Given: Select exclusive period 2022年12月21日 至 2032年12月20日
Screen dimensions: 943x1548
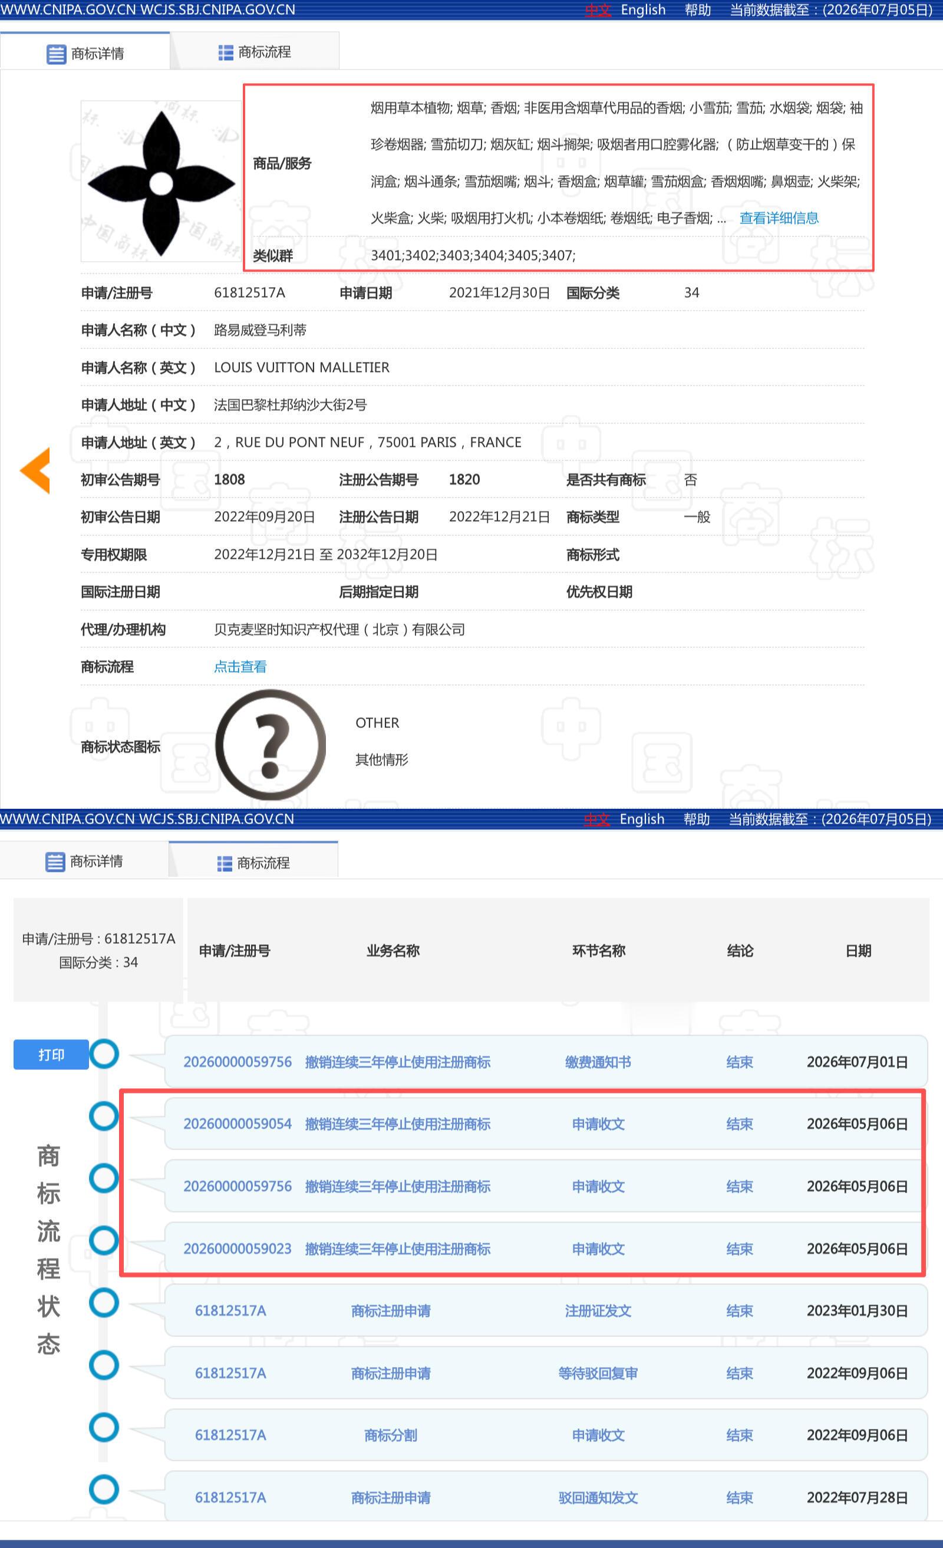Looking at the screenshot, I should click(x=325, y=554).
